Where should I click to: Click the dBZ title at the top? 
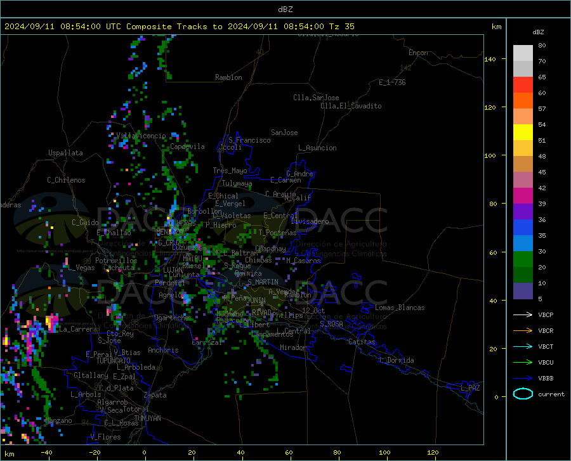click(285, 10)
